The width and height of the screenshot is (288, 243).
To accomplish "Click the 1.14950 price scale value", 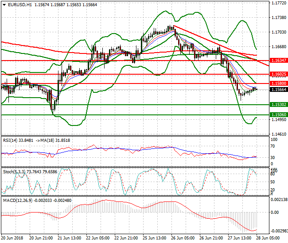I will tap(279, 120).
